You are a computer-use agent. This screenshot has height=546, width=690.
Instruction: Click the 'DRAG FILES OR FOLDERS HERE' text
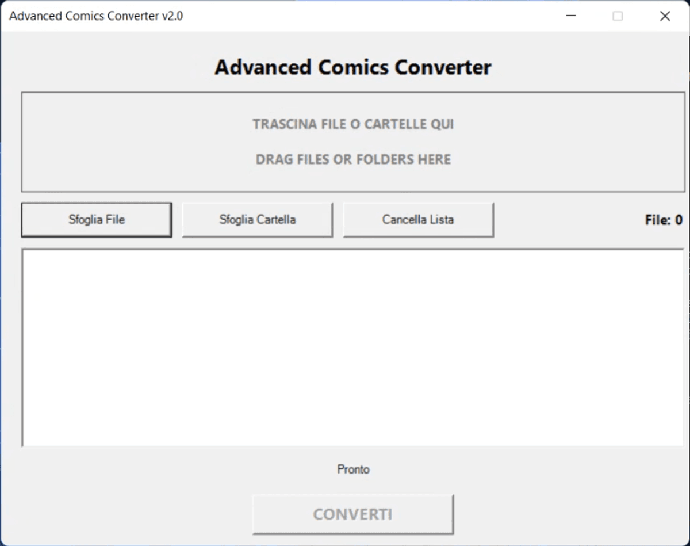[x=353, y=159]
